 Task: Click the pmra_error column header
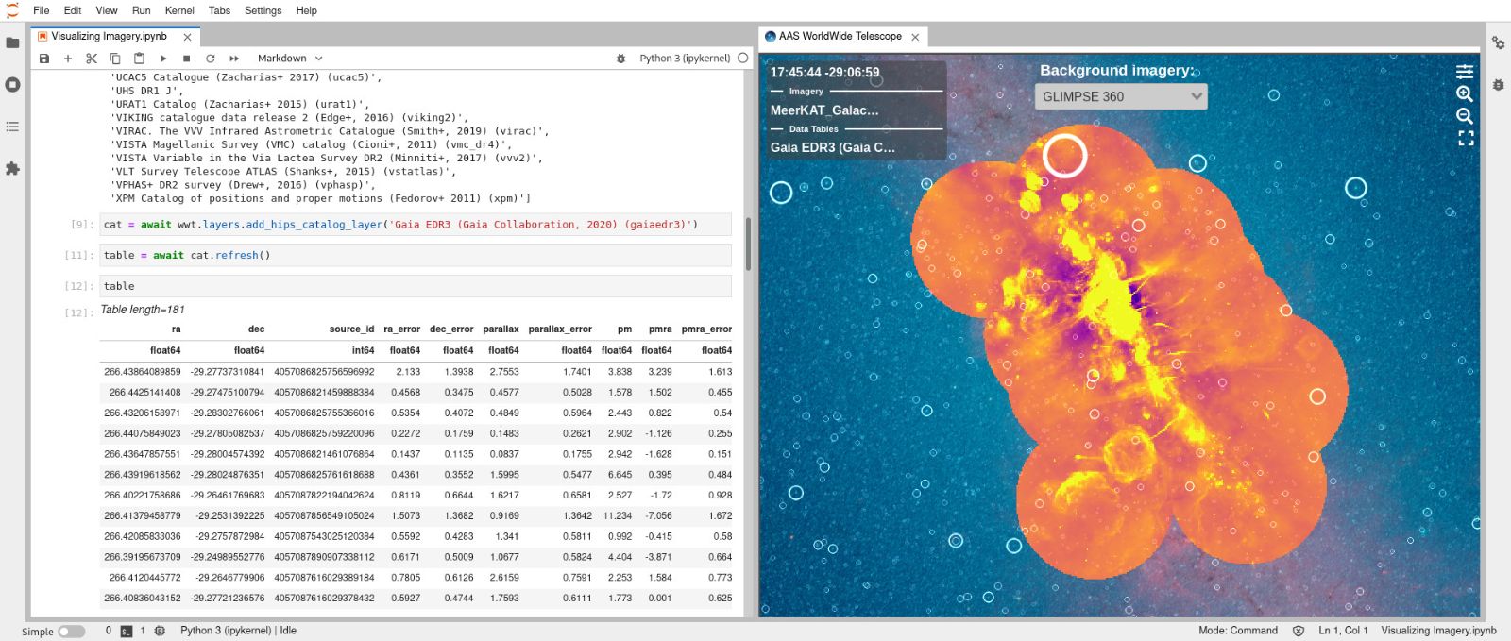[x=706, y=329]
